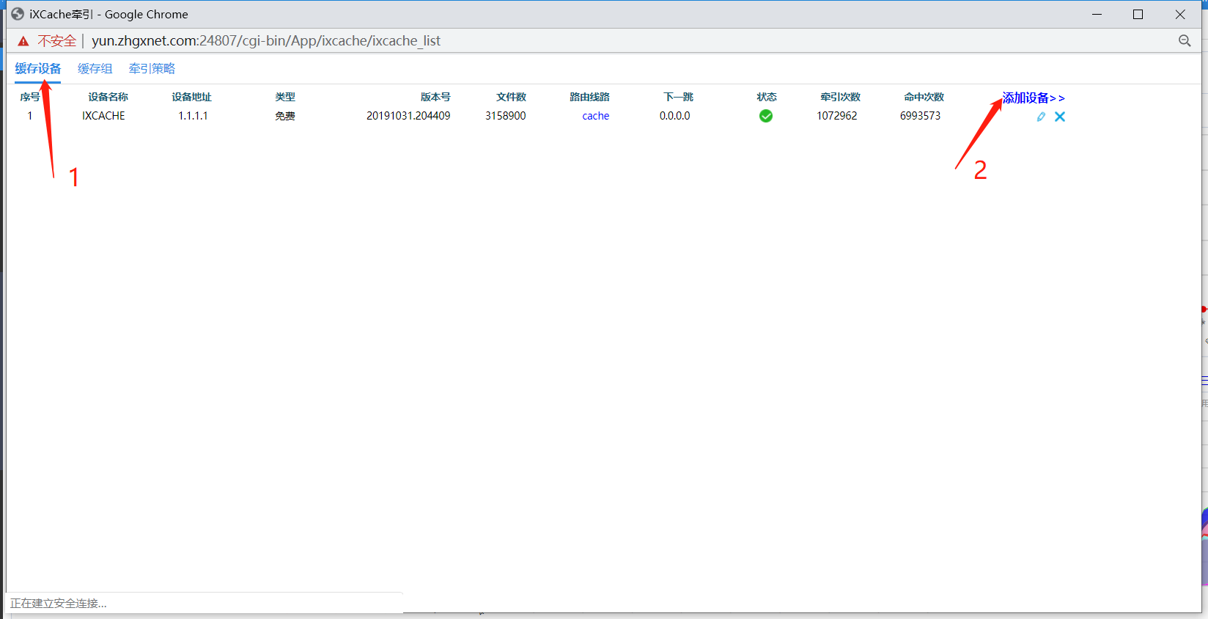Click the 状态 column header

767,97
